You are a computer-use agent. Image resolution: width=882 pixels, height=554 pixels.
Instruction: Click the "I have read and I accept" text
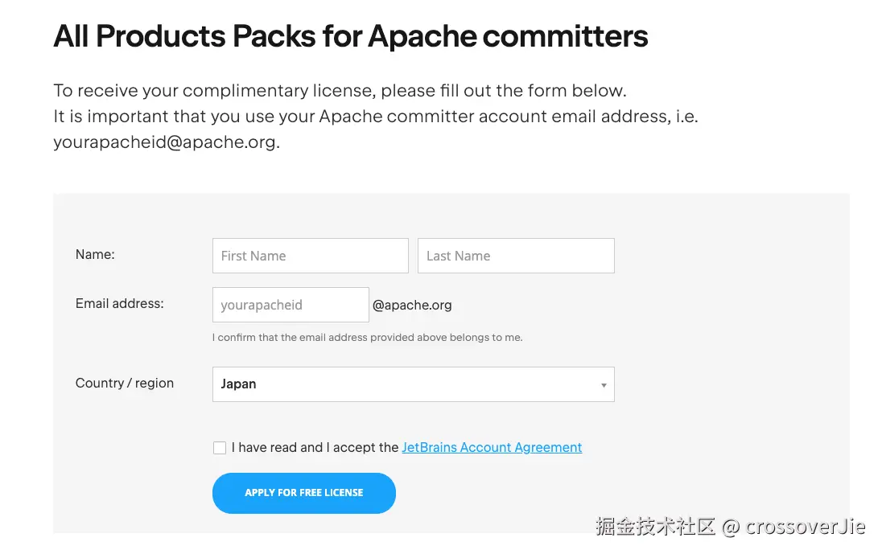tap(315, 448)
